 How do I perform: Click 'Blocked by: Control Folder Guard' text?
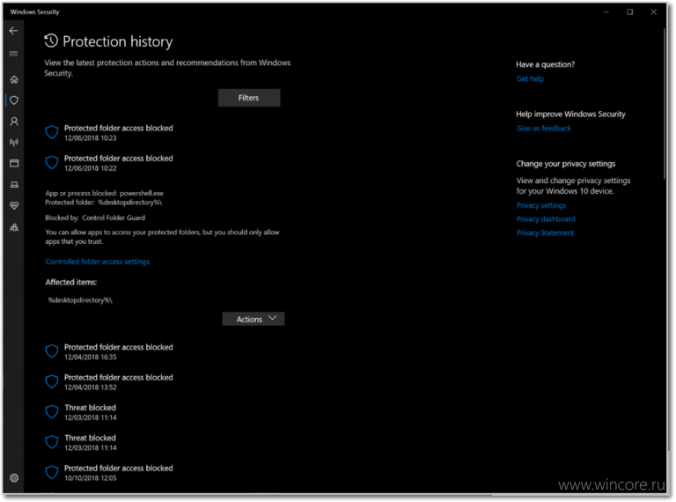(95, 218)
